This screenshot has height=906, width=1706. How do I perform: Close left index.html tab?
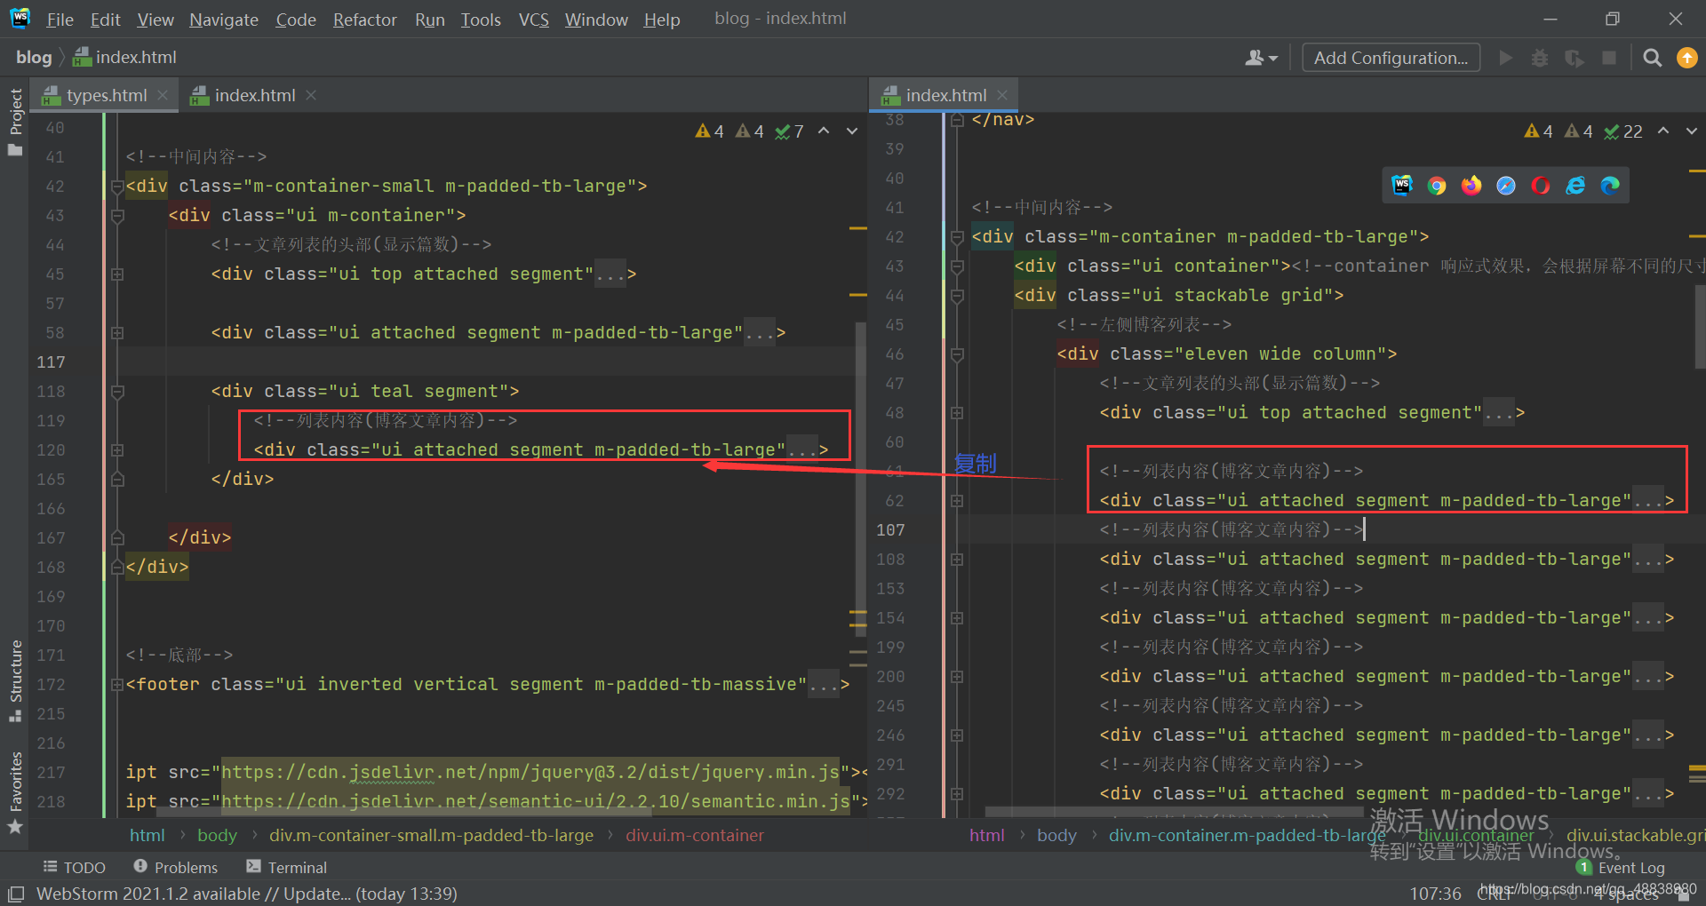click(311, 95)
